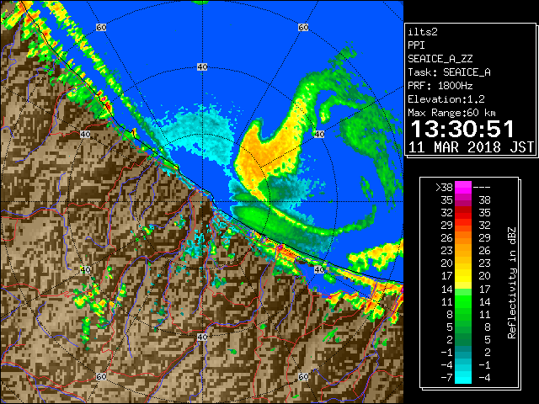The width and height of the screenshot is (539, 404).
Task: Pick the cyan legend swatch beside -7
Action: (463, 377)
